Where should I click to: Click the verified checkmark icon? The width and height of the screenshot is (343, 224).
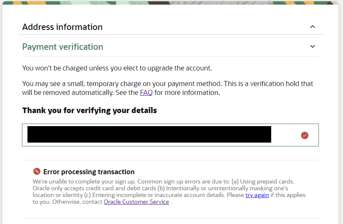coord(305,135)
